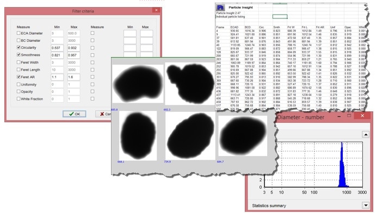The width and height of the screenshot is (383, 213).
Task: Select the particle thumbnail labeled 734.9
Action: click(x=190, y=136)
